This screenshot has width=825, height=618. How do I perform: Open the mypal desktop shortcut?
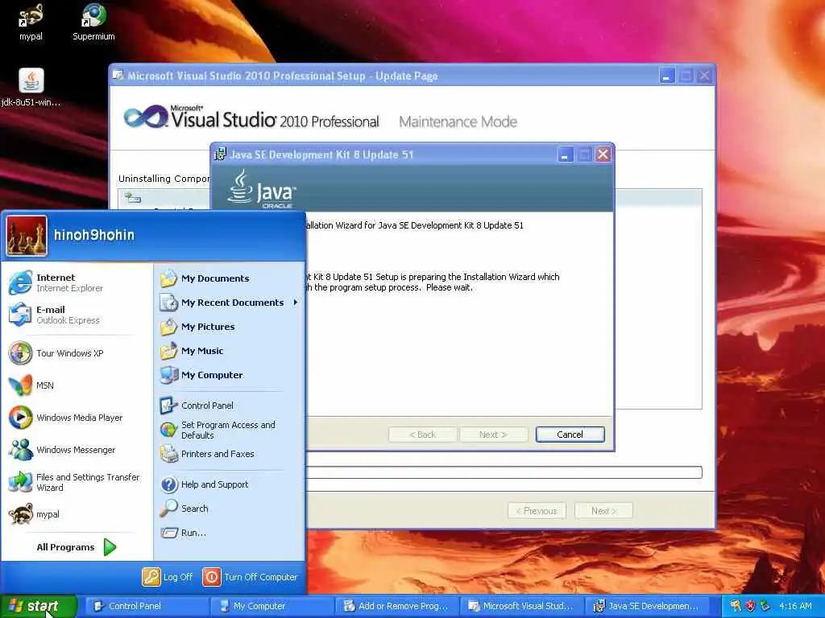tap(31, 22)
